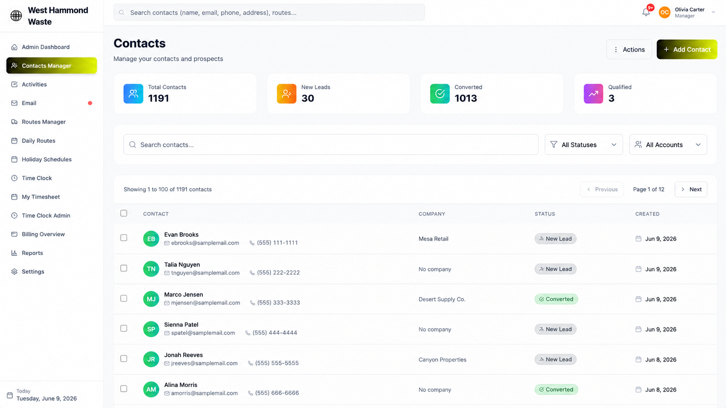The height and width of the screenshot is (408, 726).
Task: Click the AM avatar for Alina Morris
Action: coord(151,389)
